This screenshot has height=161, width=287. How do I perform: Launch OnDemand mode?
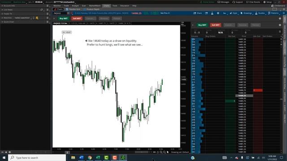pos(278,6)
